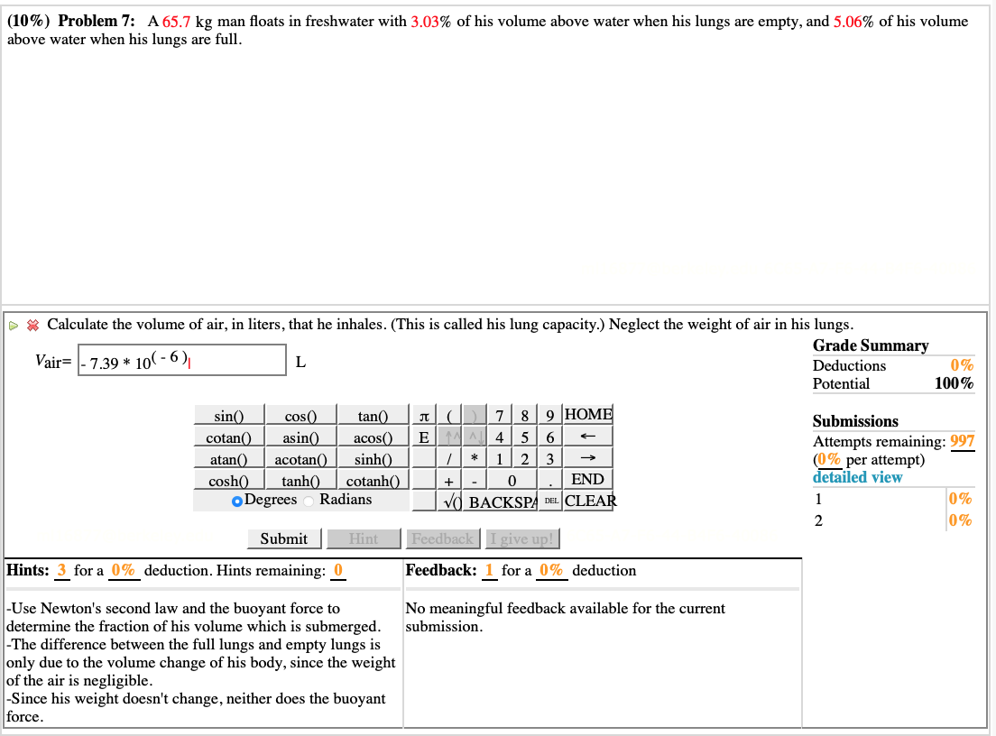
Task: Open the detailed view link
Action: click(x=857, y=476)
